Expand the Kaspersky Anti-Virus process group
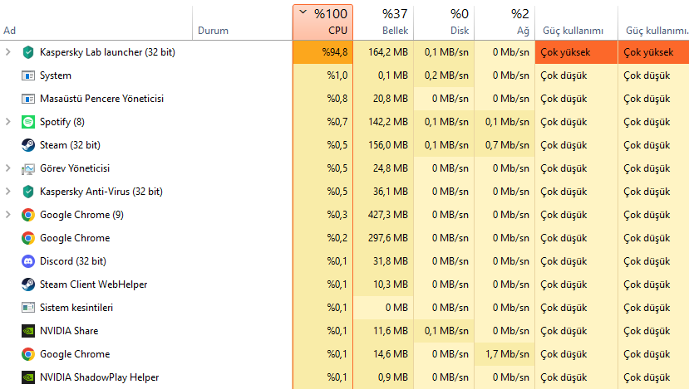The image size is (689, 389). [x=8, y=192]
